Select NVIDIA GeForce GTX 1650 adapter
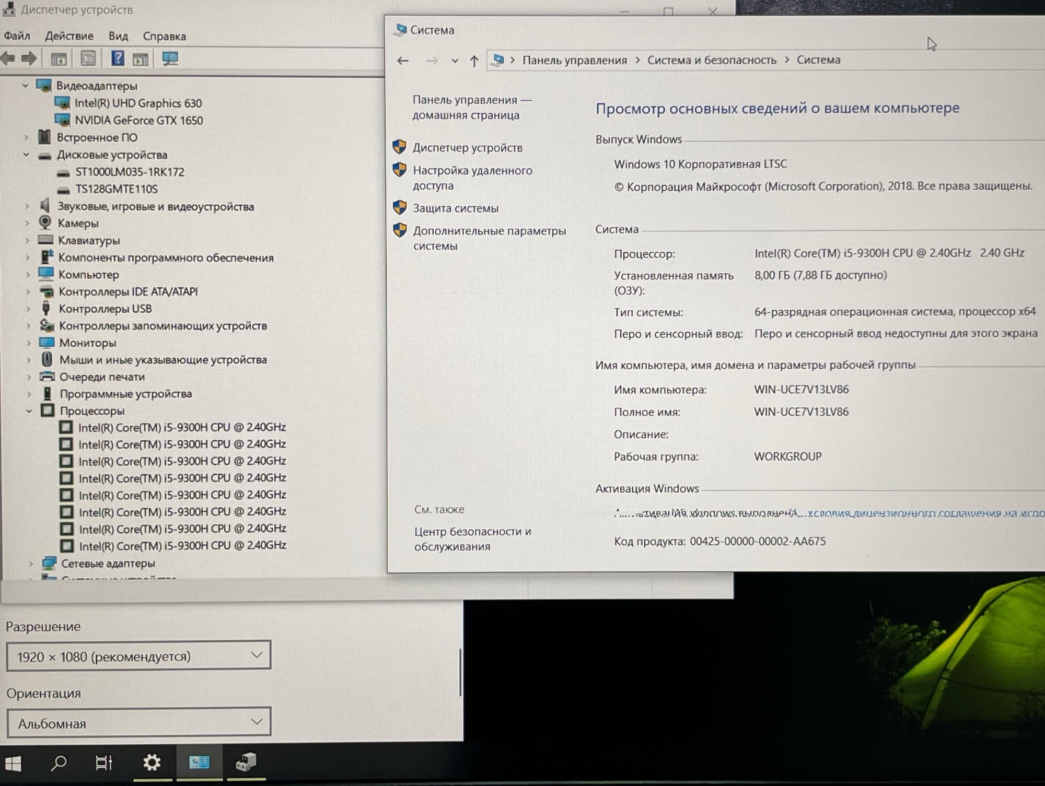Viewport: 1045px width, 786px height. pos(138,120)
